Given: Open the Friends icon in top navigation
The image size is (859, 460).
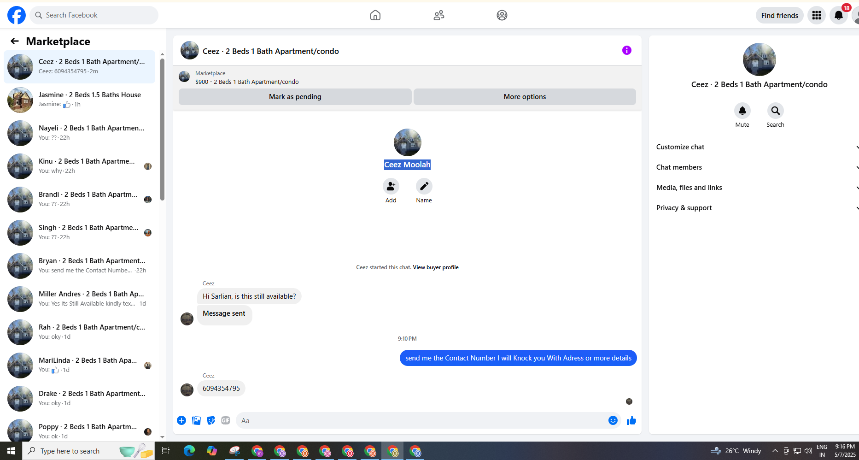Looking at the screenshot, I should 439,15.
